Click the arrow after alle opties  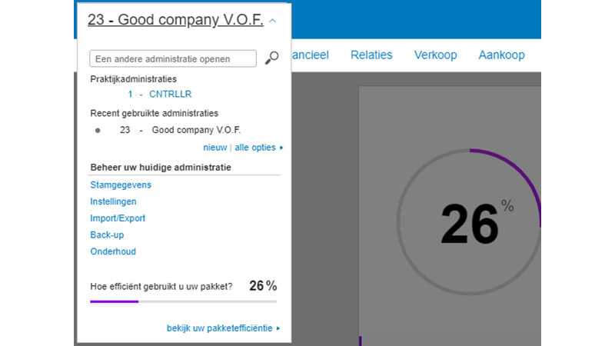tap(281, 148)
